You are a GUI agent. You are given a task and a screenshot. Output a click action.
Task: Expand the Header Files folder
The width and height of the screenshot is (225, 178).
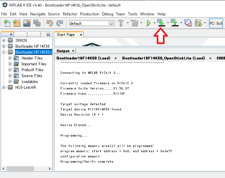point(10,58)
